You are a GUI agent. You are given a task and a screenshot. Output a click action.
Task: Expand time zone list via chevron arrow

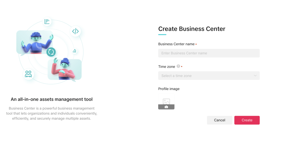point(255,76)
